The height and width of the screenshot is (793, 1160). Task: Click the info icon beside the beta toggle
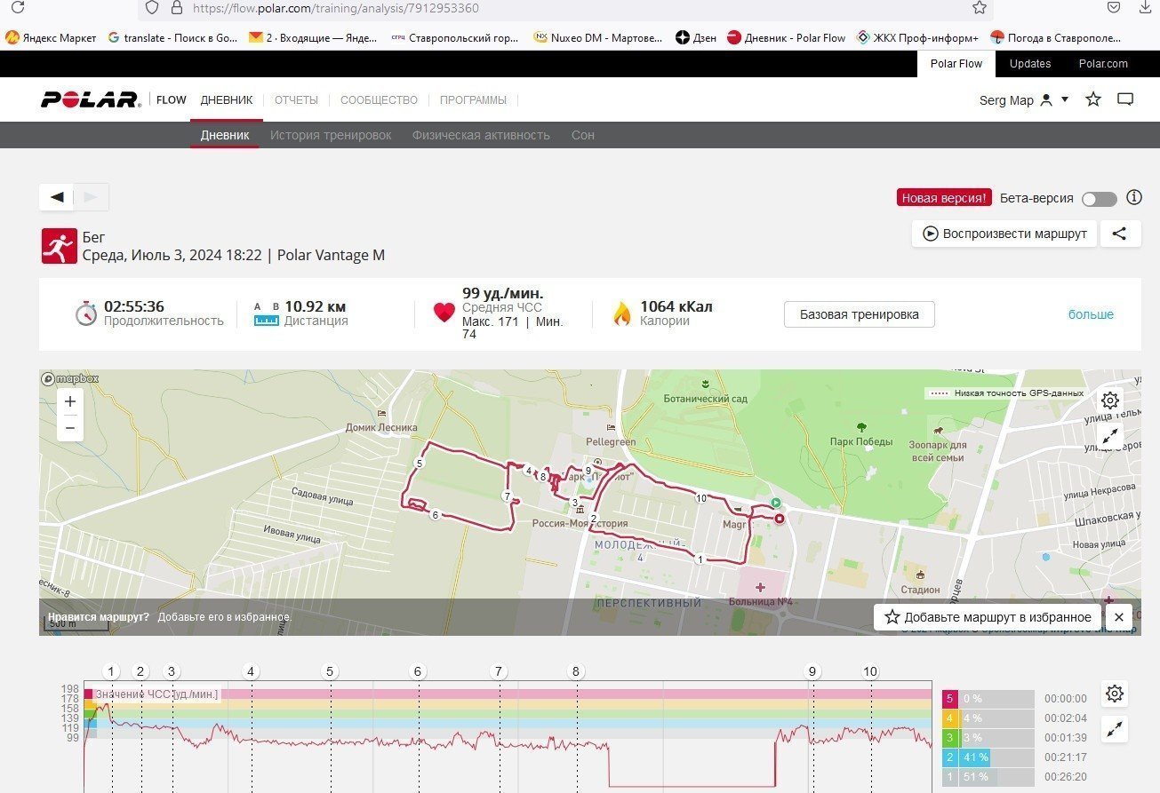(1134, 198)
